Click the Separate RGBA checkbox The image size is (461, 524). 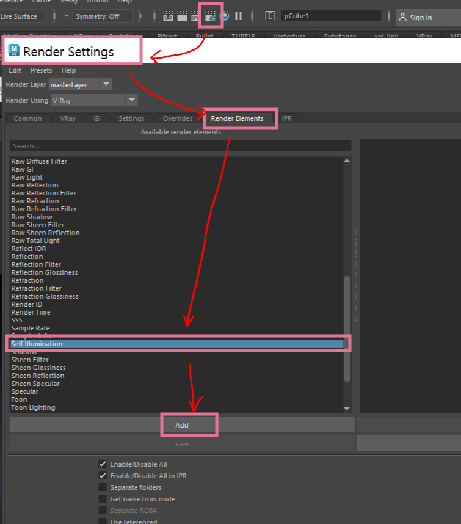(103, 511)
